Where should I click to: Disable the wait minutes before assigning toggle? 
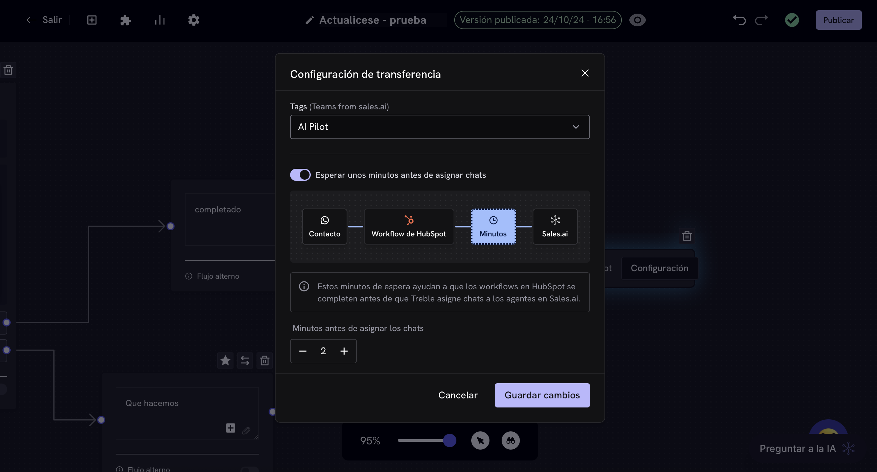(300, 175)
